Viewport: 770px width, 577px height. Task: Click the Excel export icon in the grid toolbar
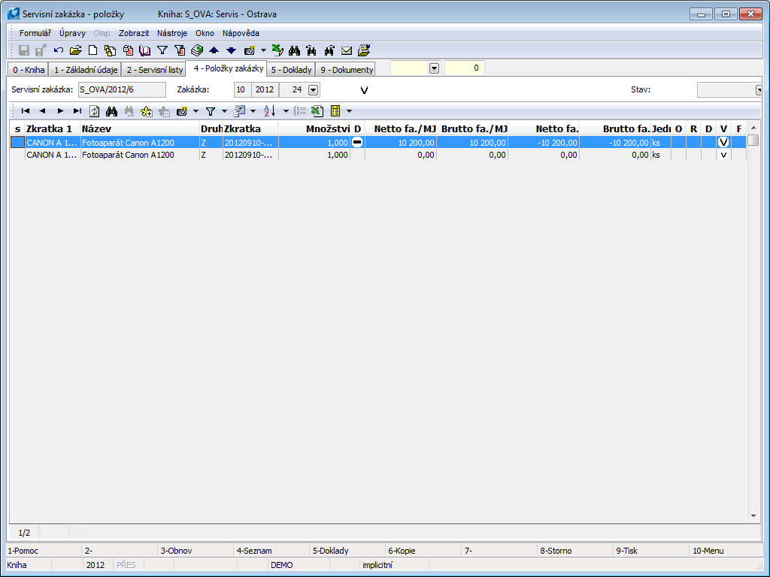317,111
